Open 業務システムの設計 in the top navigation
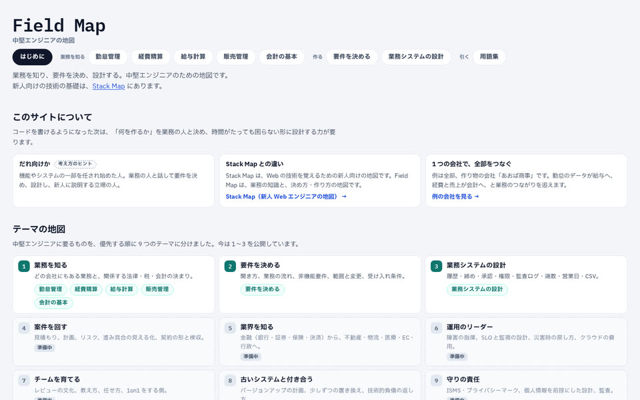The image size is (640, 400). tap(416, 57)
